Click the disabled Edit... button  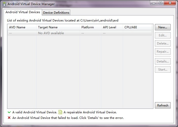[x=163, y=35]
